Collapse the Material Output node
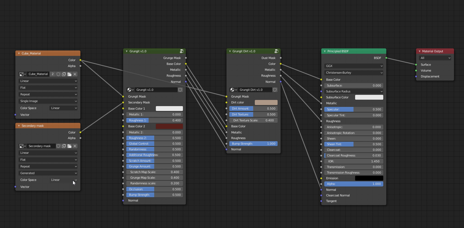The width and height of the screenshot is (464, 228). point(419,51)
